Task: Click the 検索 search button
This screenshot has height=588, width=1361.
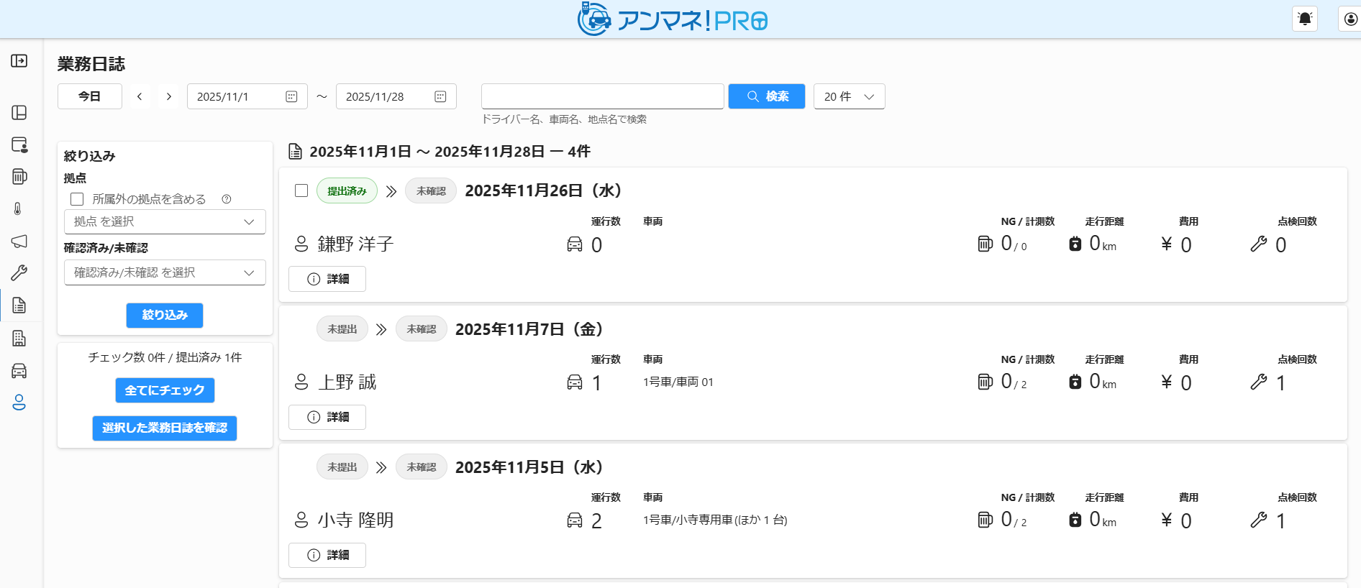Action: (x=766, y=96)
